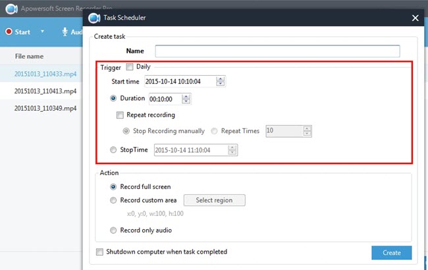Select file 20151013_110413.mp4 in list
Viewport: 428px width, 270px height.
[x=45, y=91]
